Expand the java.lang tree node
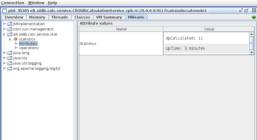Viewport: 257px width, 140px height. pyautogui.click(x=5, y=53)
